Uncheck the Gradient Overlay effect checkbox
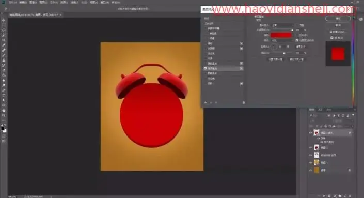This screenshot has height=198, width=364. (x=205, y=68)
